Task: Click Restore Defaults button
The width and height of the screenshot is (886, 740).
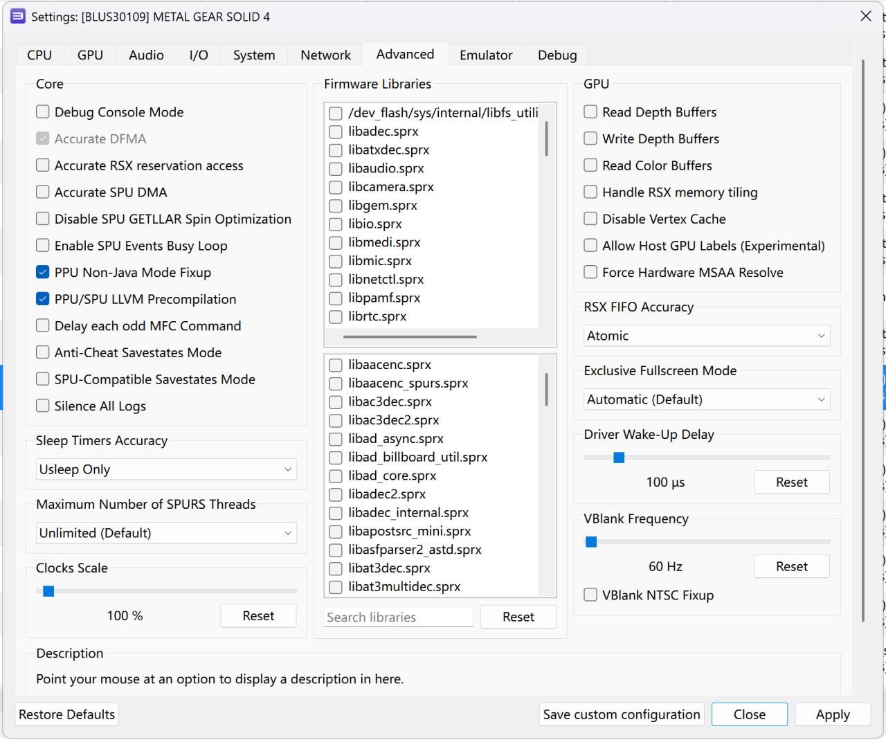Action: (x=67, y=714)
